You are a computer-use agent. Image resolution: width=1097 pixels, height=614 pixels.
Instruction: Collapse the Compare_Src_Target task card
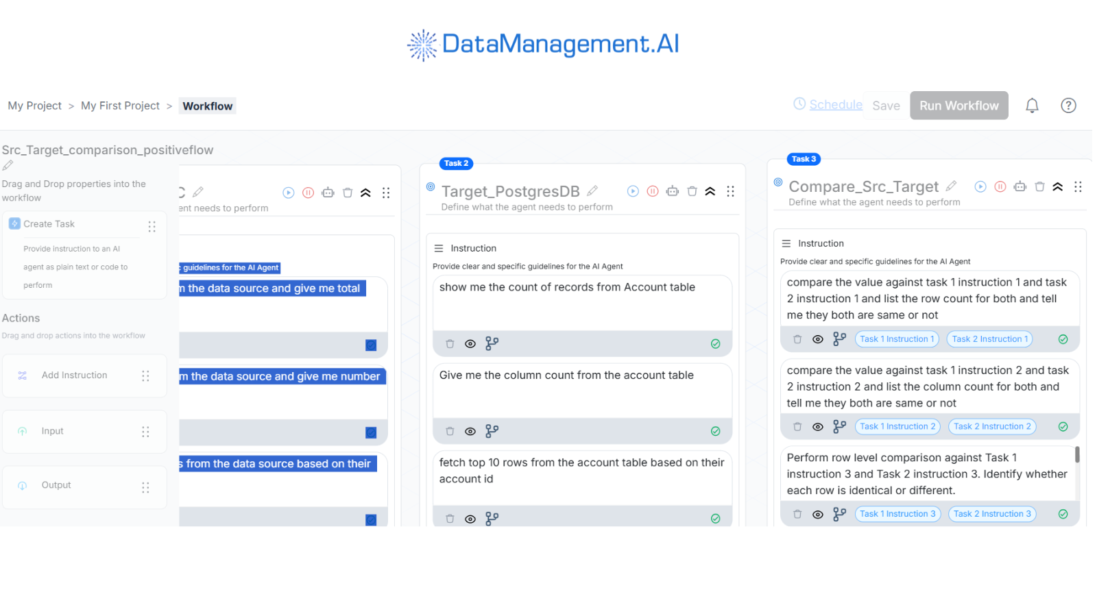pyautogui.click(x=1058, y=186)
